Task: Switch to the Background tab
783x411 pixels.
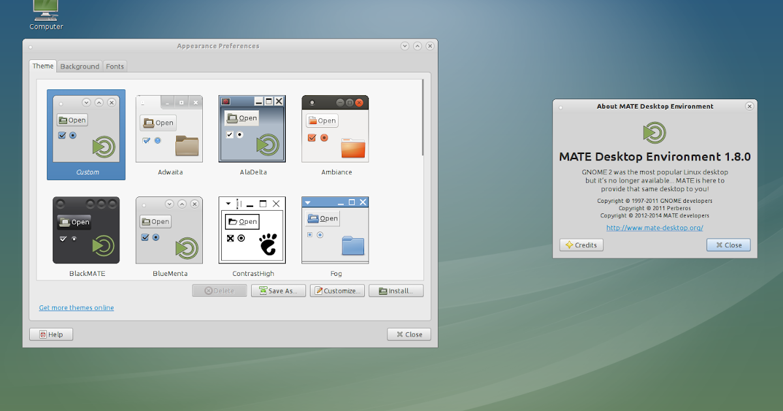Action: pyautogui.click(x=80, y=67)
